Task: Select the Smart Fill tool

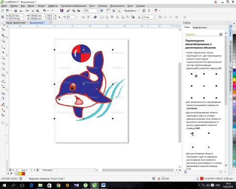Action: tap(3, 115)
